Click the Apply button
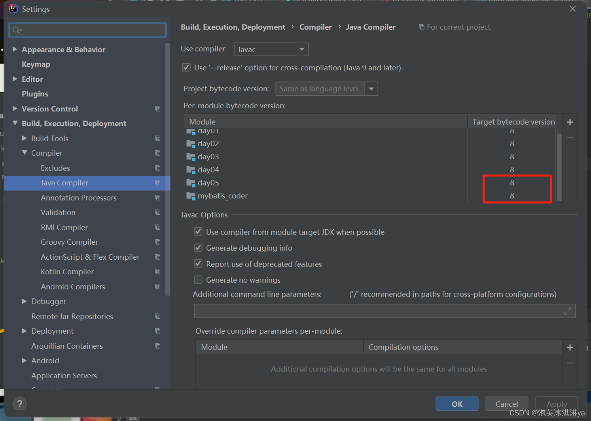The height and width of the screenshot is (421, 591). point(557,404)
